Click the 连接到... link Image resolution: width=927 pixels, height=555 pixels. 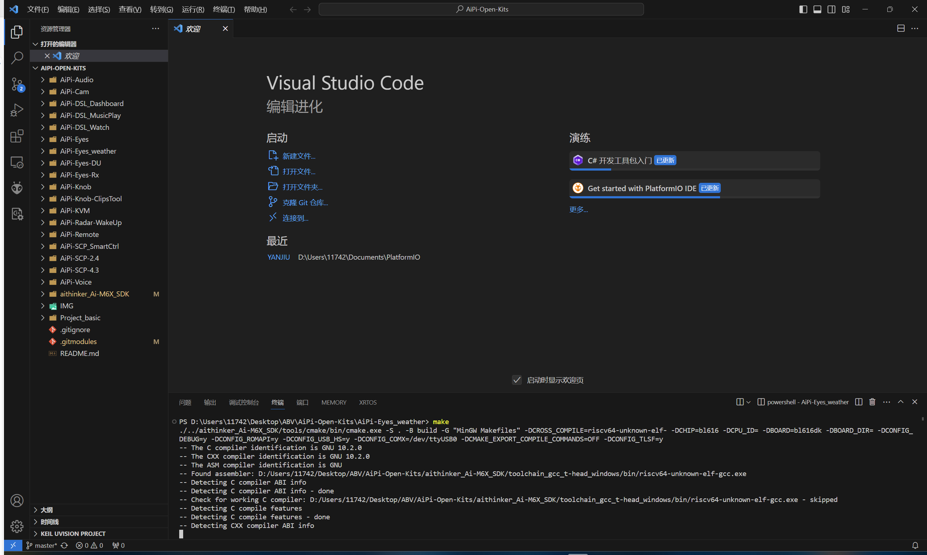pyautogui.click(x=295, y=218)
